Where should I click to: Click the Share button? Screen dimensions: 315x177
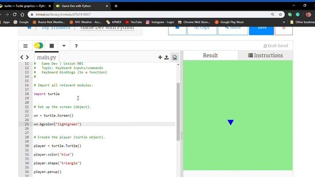[233, 30]
